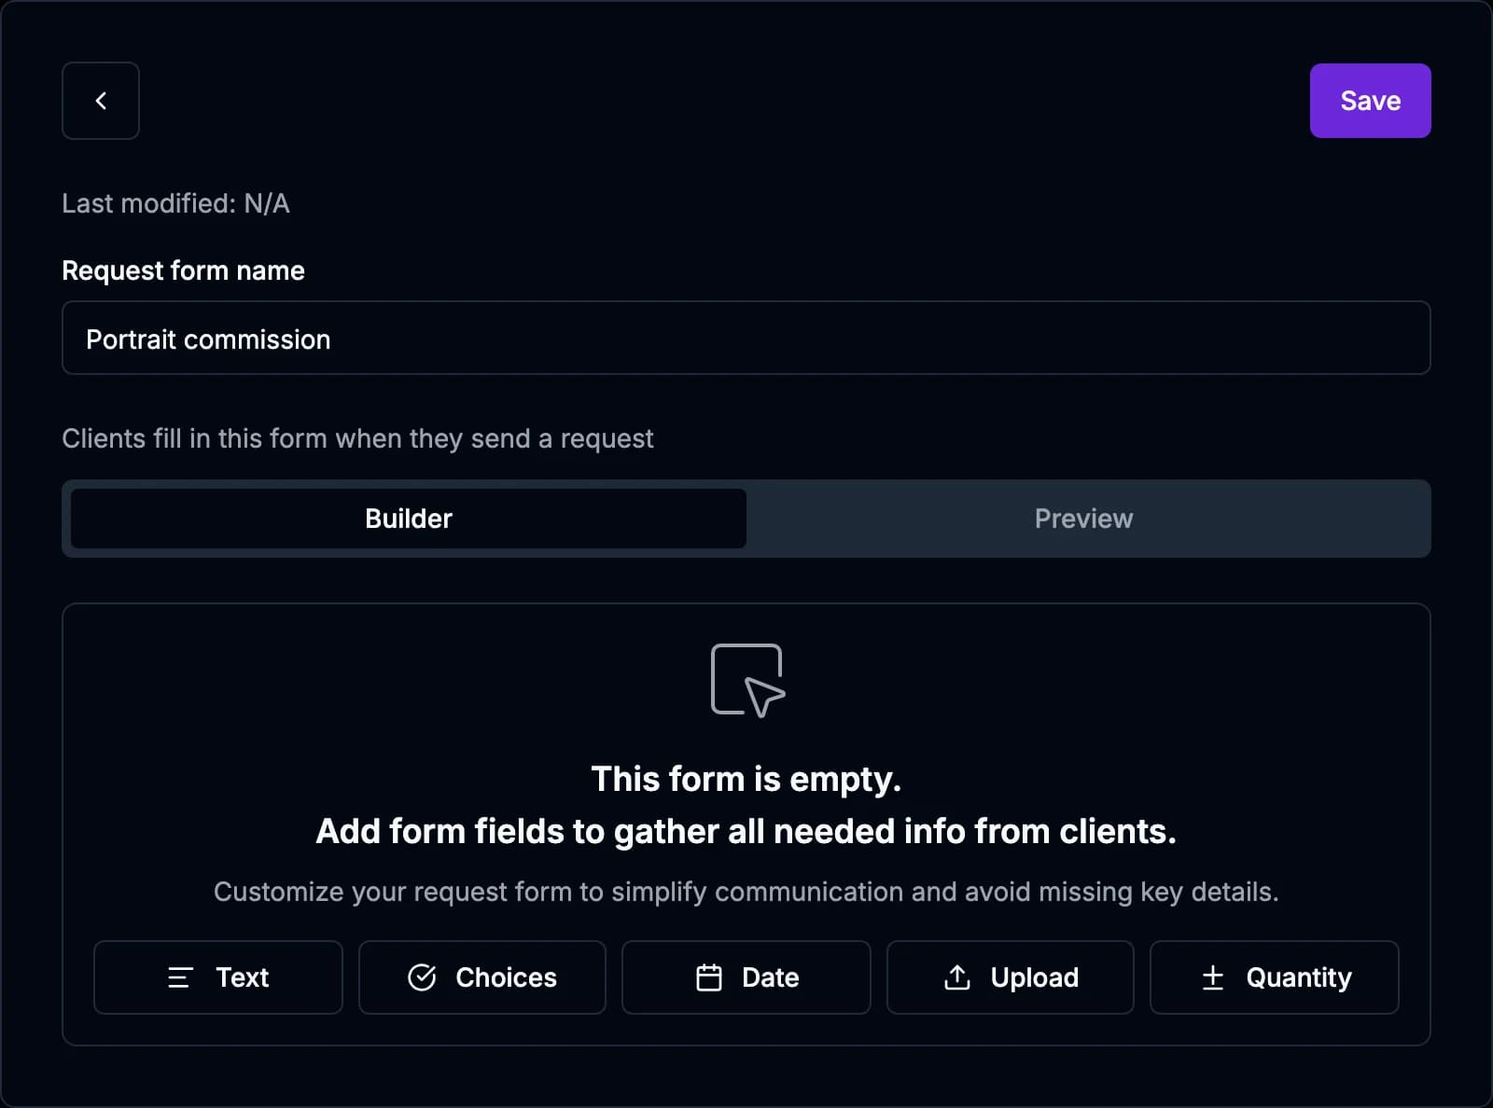Viewport: 1493px width, 1108px height.
Task: Add a Text field to the form
Action: 218,977
